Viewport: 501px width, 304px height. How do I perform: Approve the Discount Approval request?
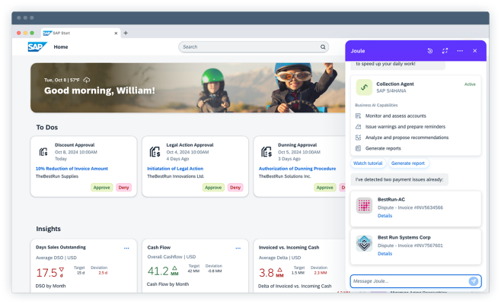[x=101, y=187]
